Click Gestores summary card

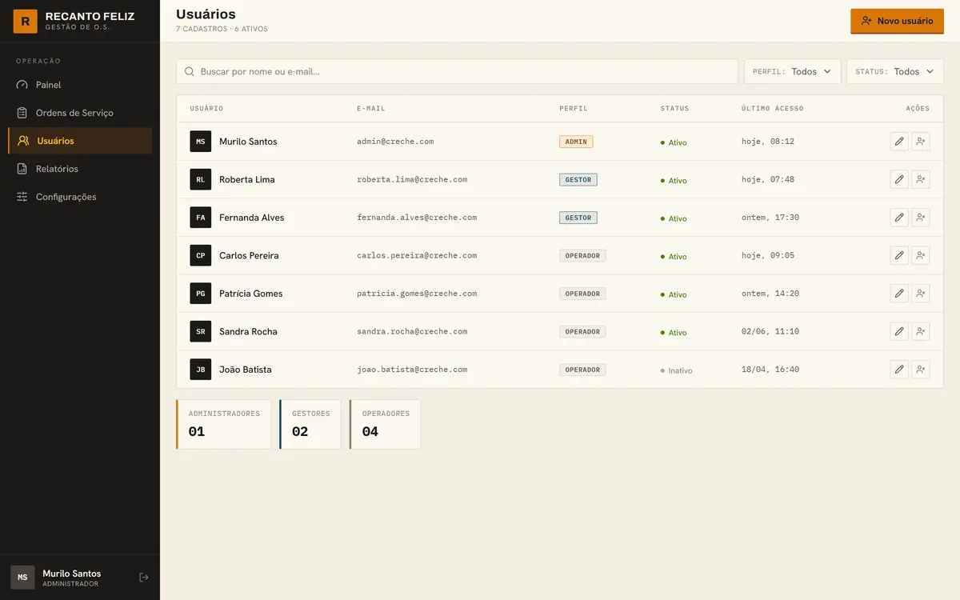pyautogui.click(x=310, y=424)
